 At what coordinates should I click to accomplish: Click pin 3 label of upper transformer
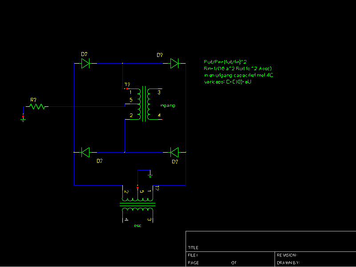(159, 93)
